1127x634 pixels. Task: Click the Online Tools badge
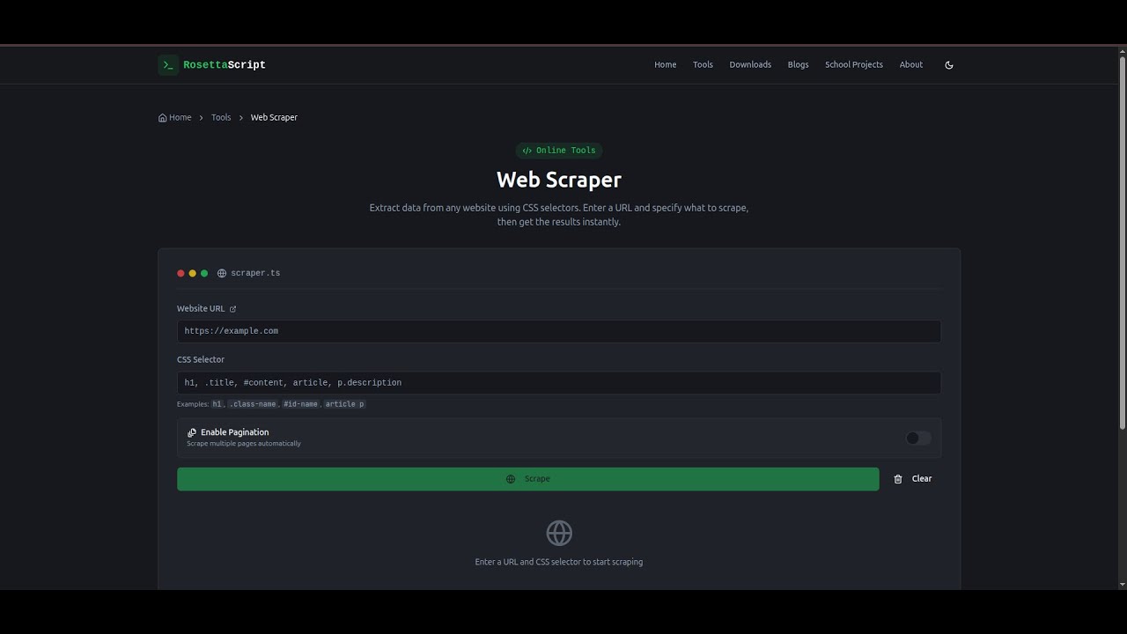click(x=559, y=151)
